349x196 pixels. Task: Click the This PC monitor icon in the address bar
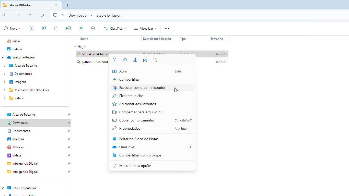pyautogui.click(x=55, y=15)
